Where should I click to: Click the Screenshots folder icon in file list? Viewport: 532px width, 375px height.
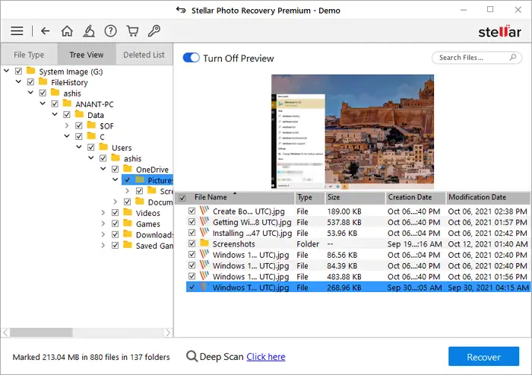(x=204, y=243)
